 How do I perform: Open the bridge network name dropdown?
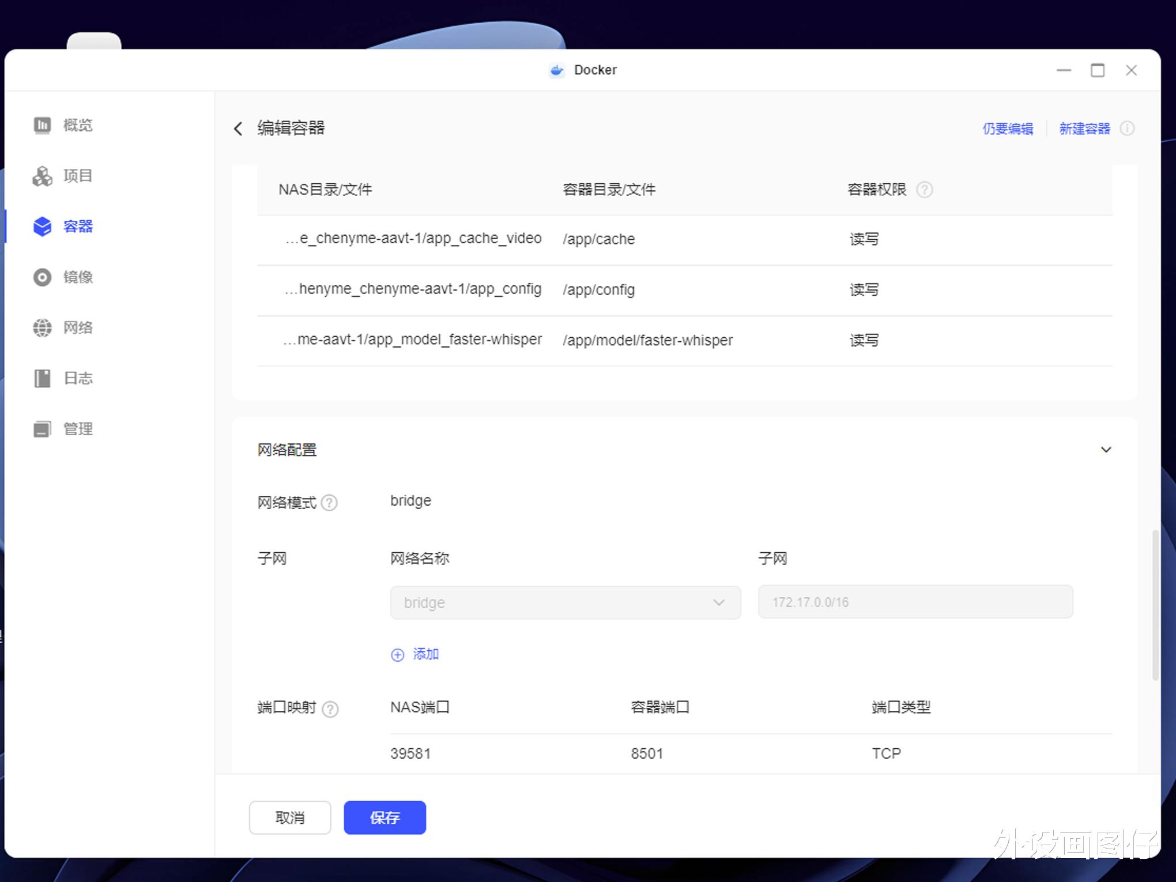click(x=565, y=602)
